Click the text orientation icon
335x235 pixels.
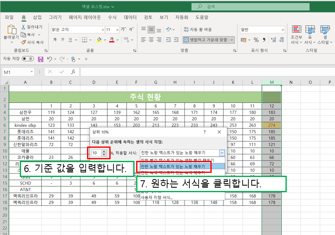(169, 29)
